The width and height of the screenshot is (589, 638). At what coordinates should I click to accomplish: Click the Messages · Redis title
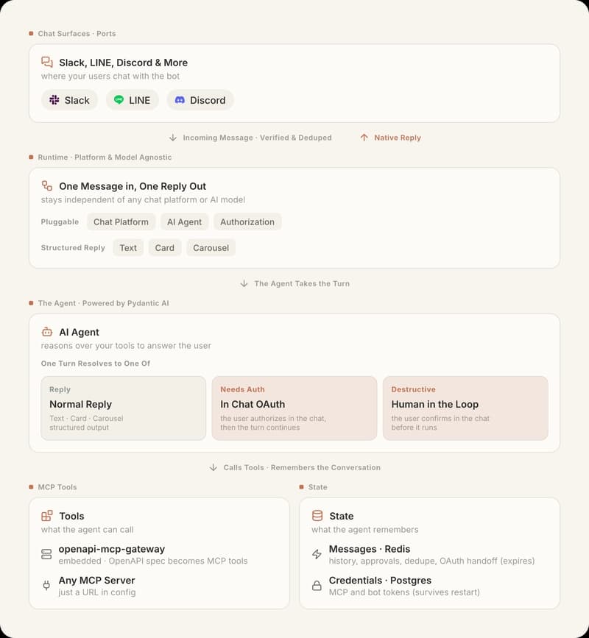click(370, 549)
